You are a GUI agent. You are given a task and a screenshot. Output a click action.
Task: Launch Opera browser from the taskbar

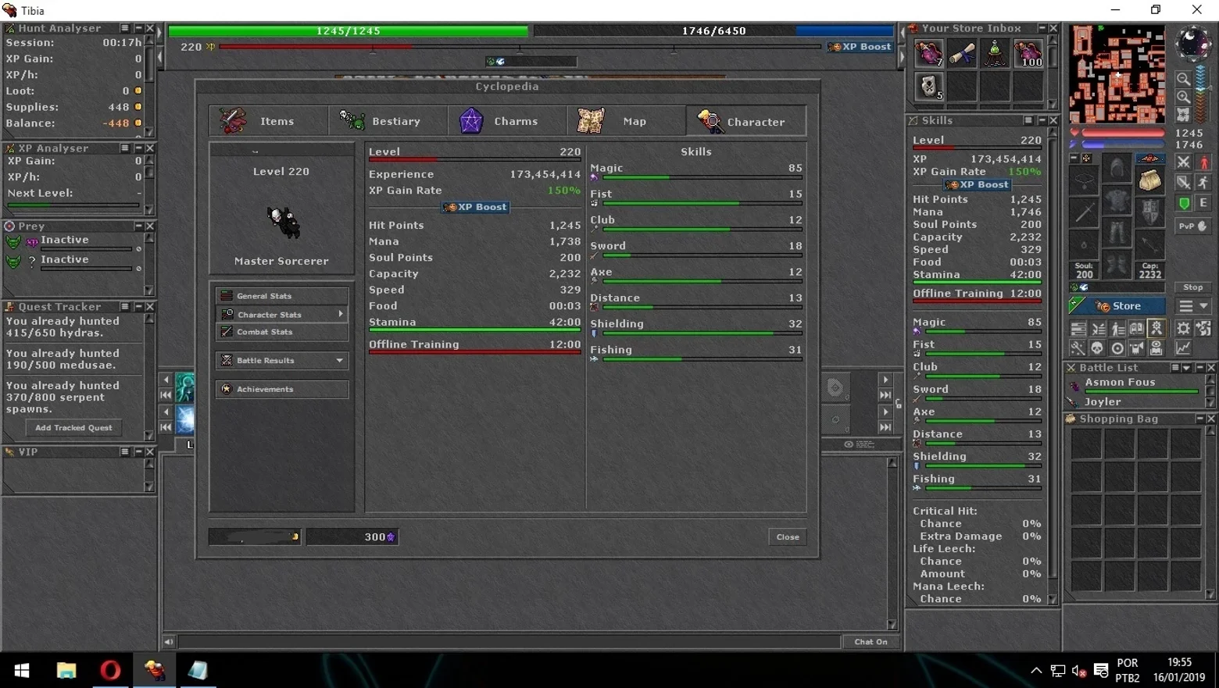tap(110, 670)
